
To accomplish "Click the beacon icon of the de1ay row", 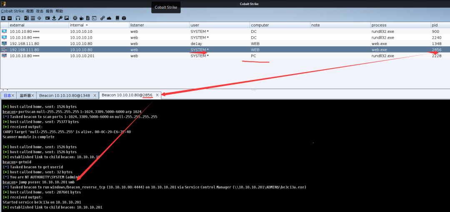I will click(x=4, y=44).
